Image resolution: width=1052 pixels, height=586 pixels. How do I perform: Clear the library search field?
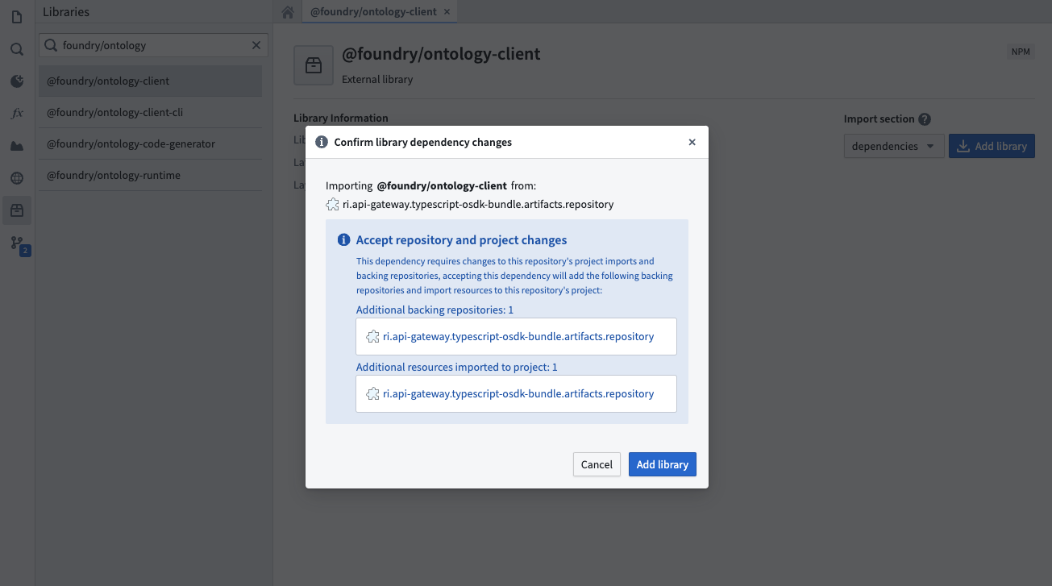pyautogui.click(x=256, y=45)
